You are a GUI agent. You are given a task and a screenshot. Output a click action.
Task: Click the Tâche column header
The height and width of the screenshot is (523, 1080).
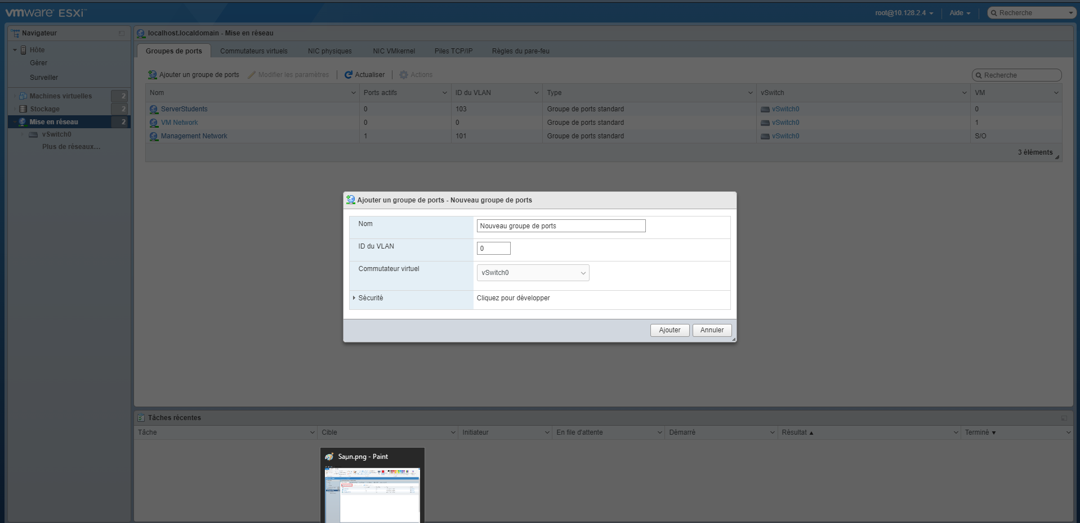point(226,432)
